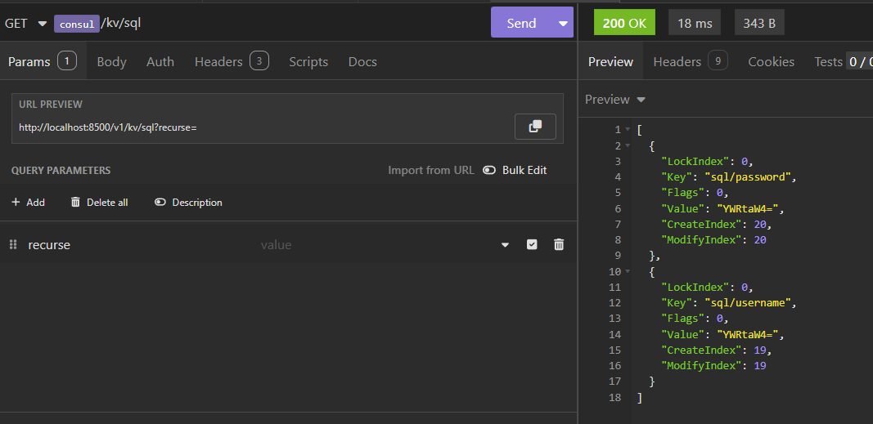Screen dimensions: 873x424
Task: Delete the recurse parameter with trash icon
Action: (x=559, y=244)
